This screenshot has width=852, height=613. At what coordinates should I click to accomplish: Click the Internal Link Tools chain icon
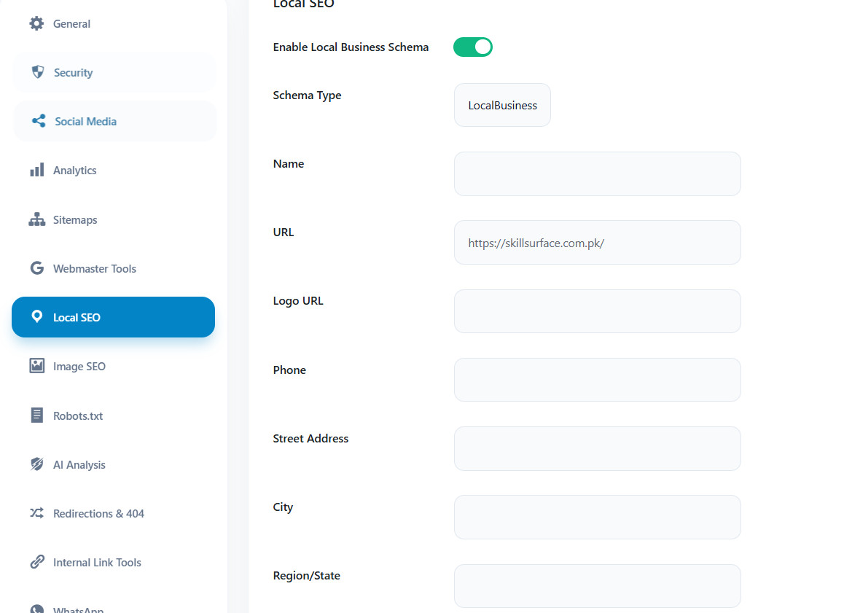click(x=36, y=562)
